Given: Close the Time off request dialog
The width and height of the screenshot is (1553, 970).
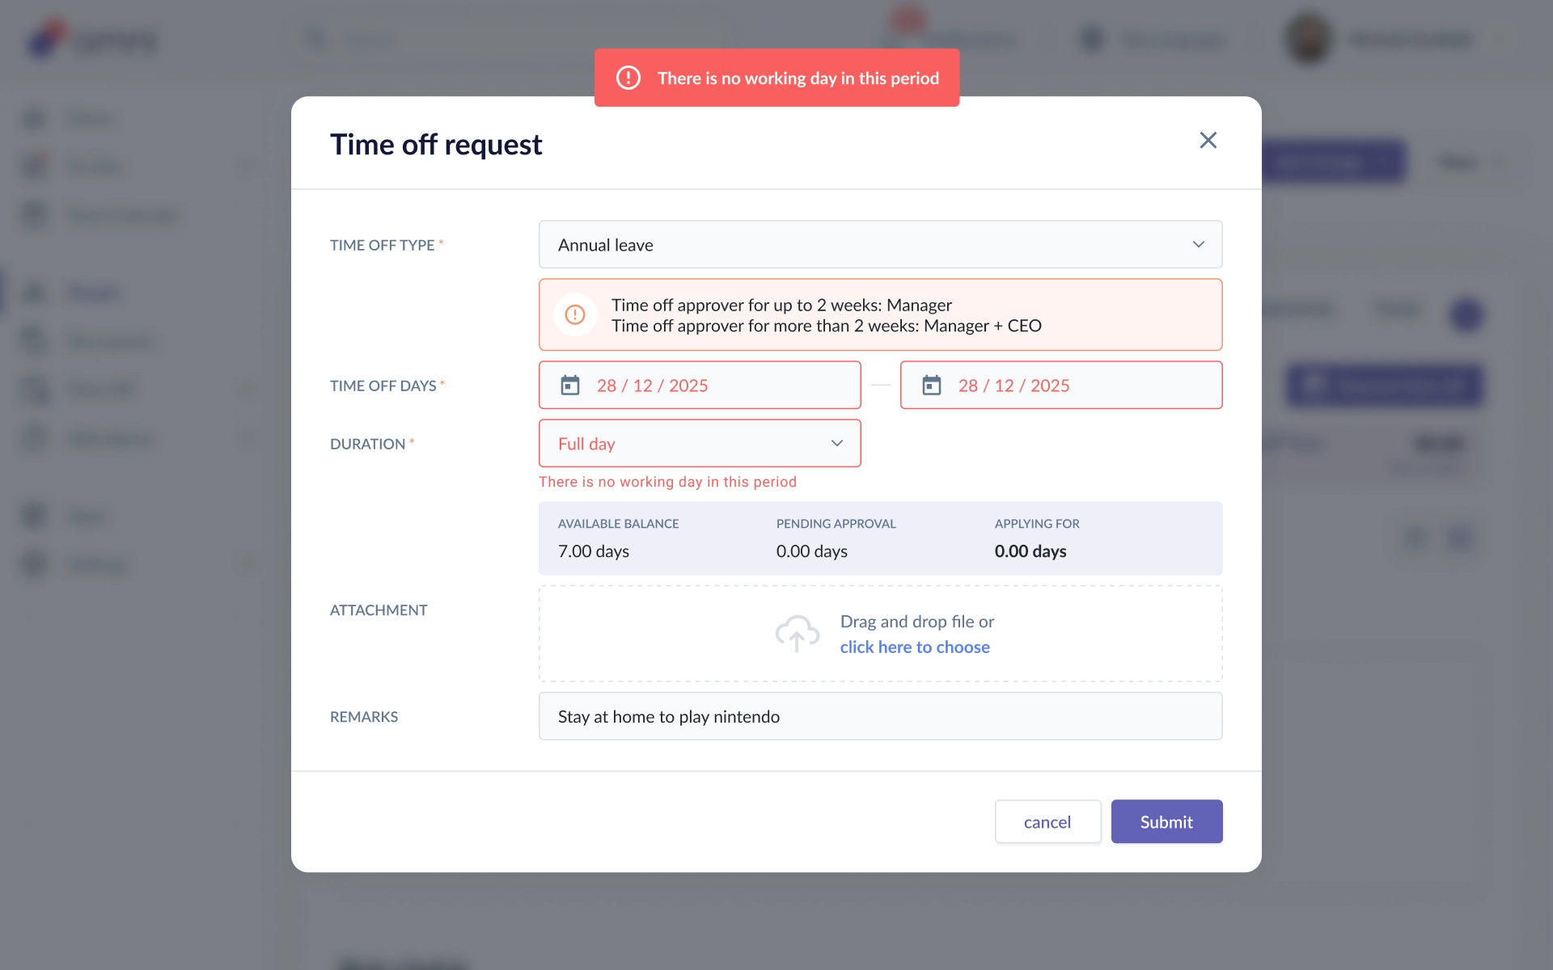Looking at the screenshot, I should coord(1208,141).
